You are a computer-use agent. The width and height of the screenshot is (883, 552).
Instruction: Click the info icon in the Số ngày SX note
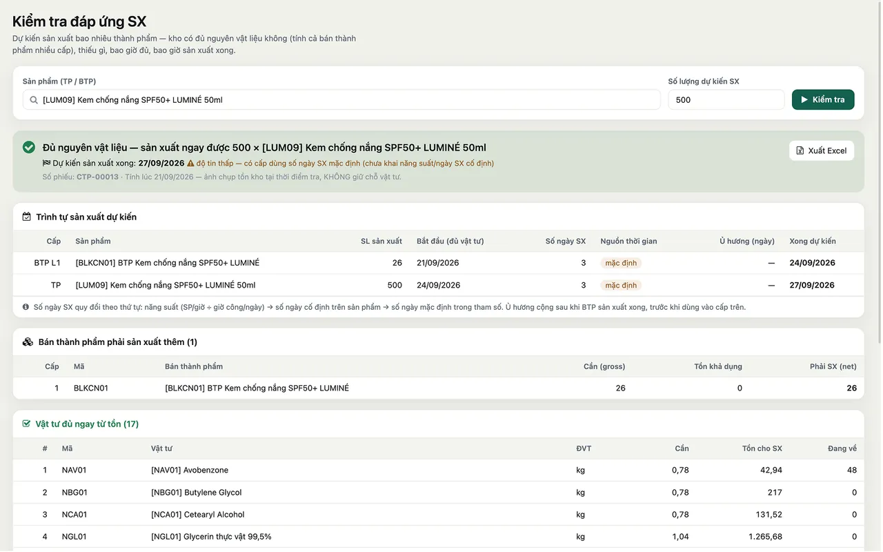pyautogui.click(x=26, y=307)
